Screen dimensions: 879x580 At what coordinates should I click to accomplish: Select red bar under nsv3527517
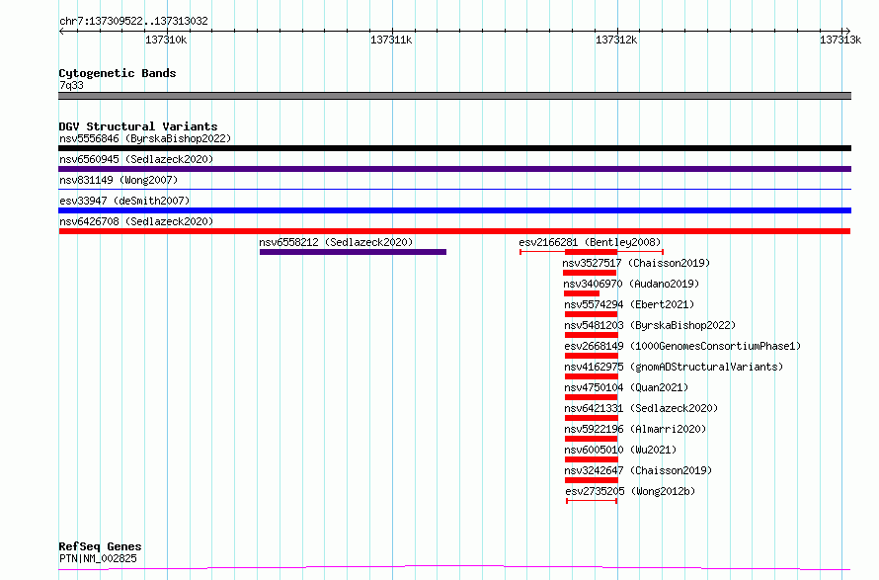pyautogui.click(x=590, y=273)
